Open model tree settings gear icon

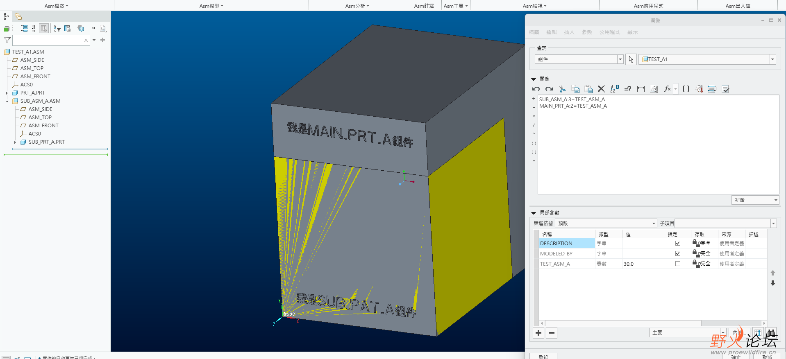[x=81, y=28]
